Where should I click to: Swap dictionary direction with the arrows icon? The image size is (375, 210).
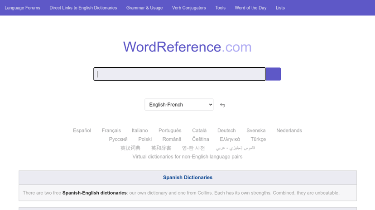[x=222, y=105]
